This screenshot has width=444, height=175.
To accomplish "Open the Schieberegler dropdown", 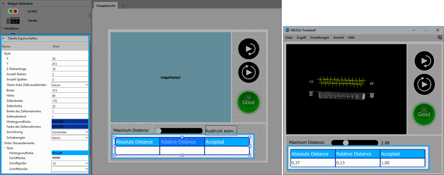I will (70, 138).
